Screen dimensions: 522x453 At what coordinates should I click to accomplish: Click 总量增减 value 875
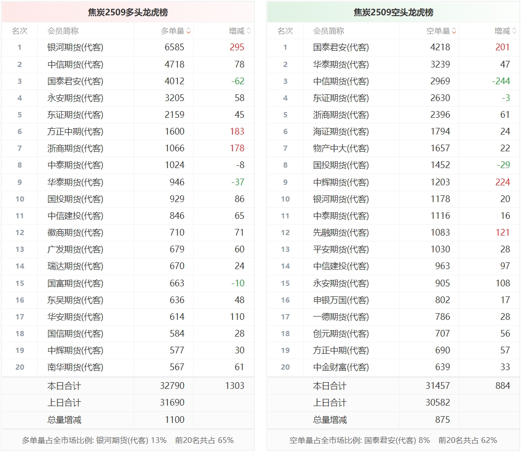click(x=443, y=419)
